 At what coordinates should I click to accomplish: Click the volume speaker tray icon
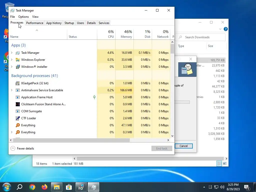222,187
